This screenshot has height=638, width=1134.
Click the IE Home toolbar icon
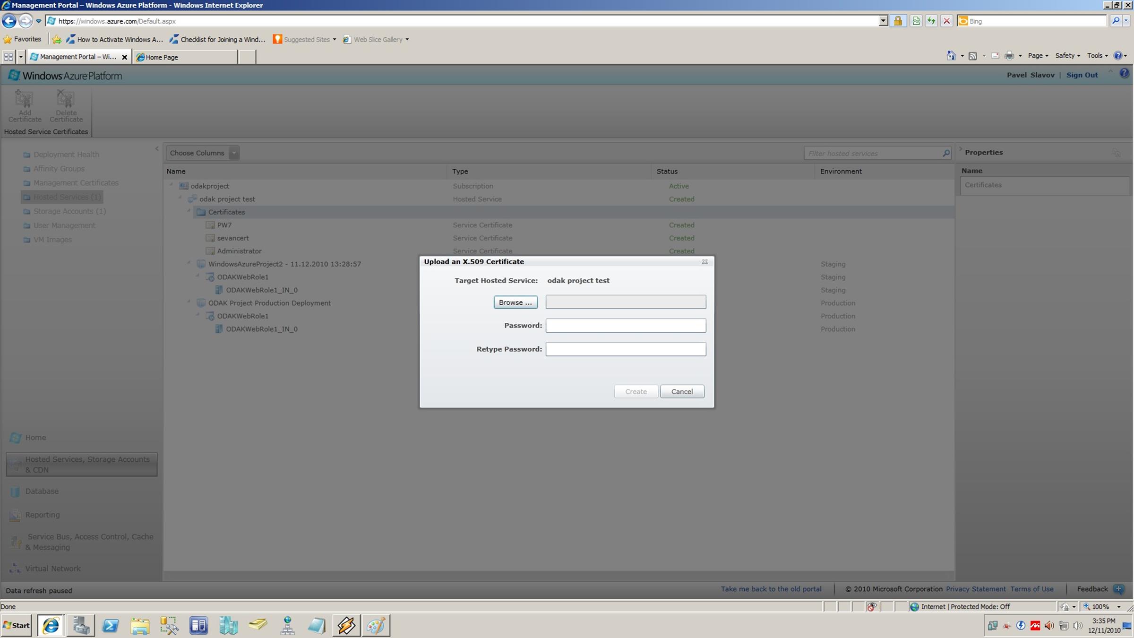point(951,56)
